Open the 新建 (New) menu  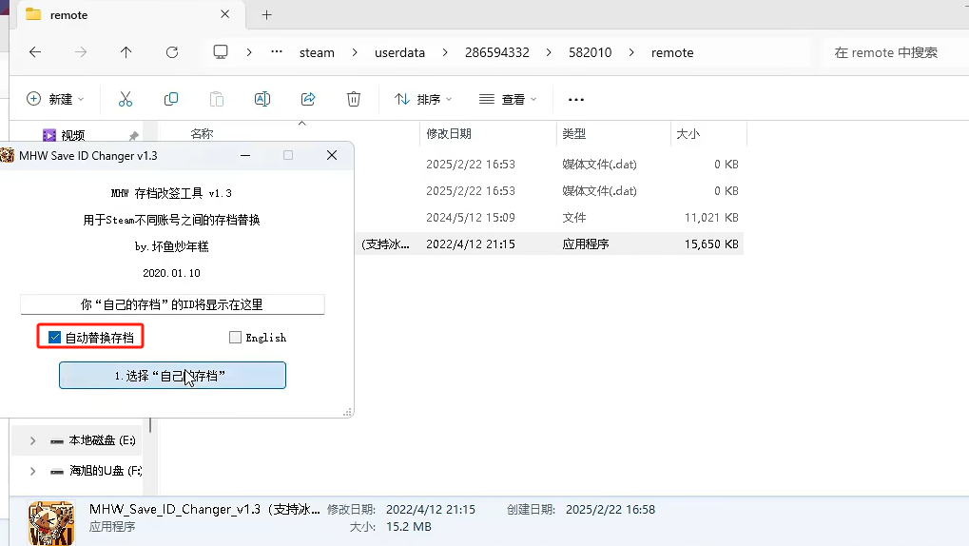click(55, 99)
